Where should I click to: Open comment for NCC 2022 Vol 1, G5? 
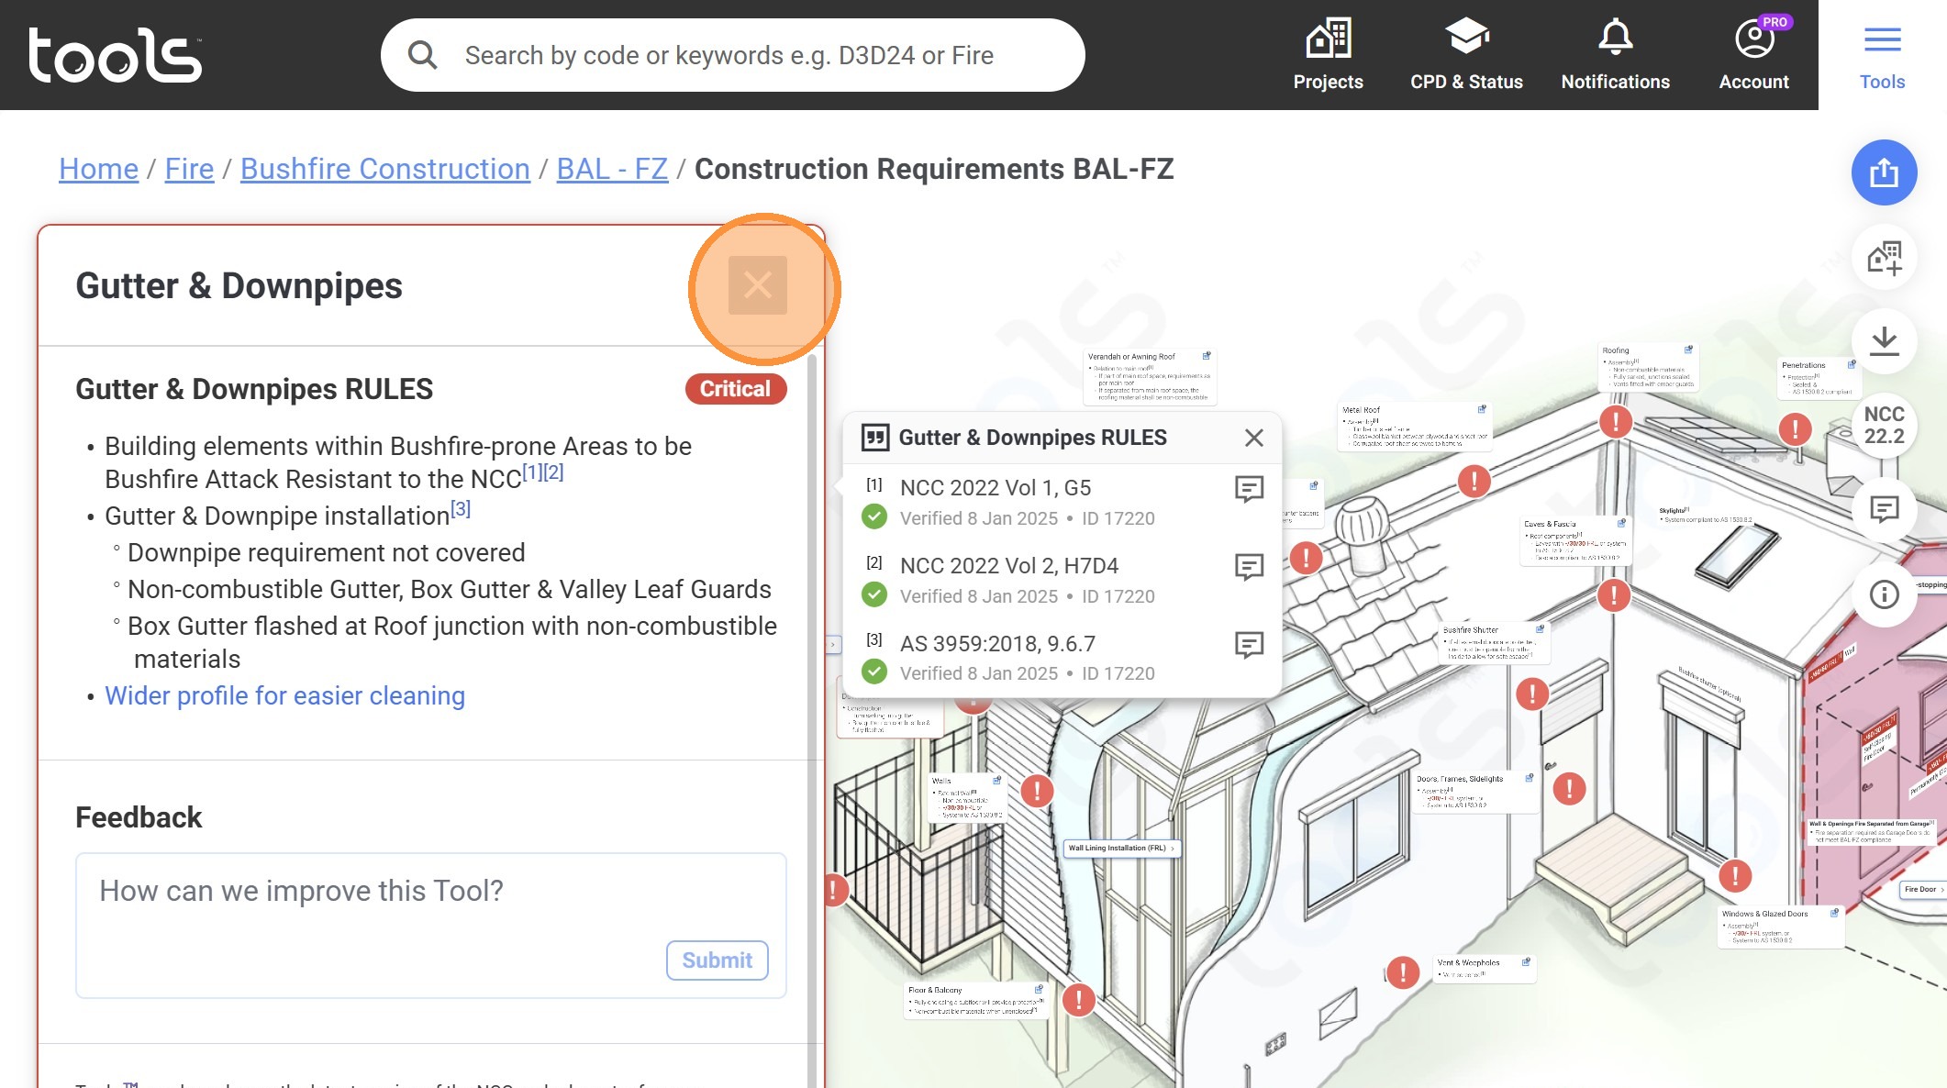(x=1249, y=489)
